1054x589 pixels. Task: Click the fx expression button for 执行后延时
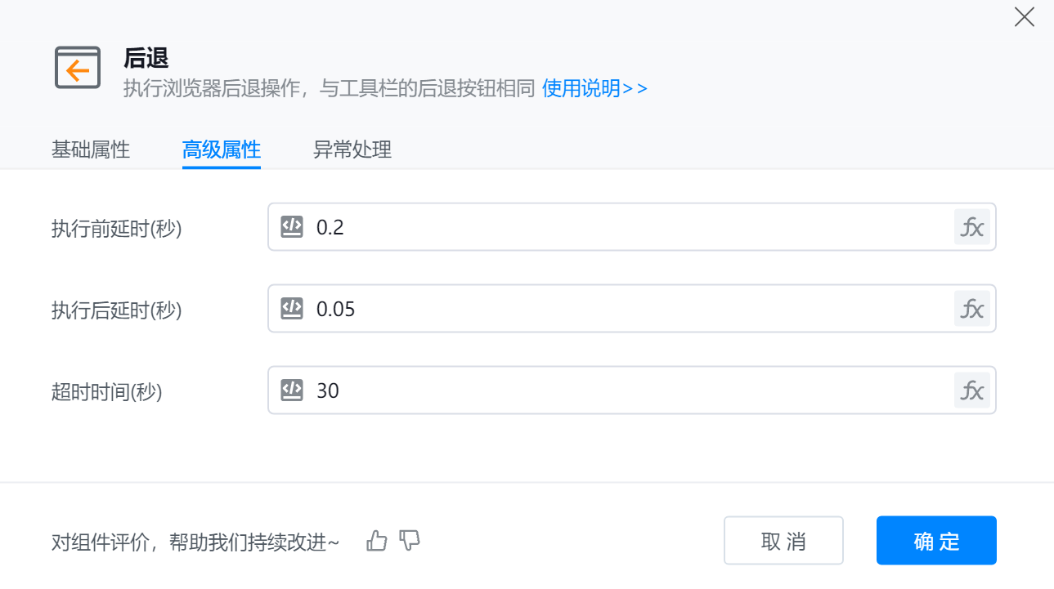pyautogui.click(x=971, y=309)
